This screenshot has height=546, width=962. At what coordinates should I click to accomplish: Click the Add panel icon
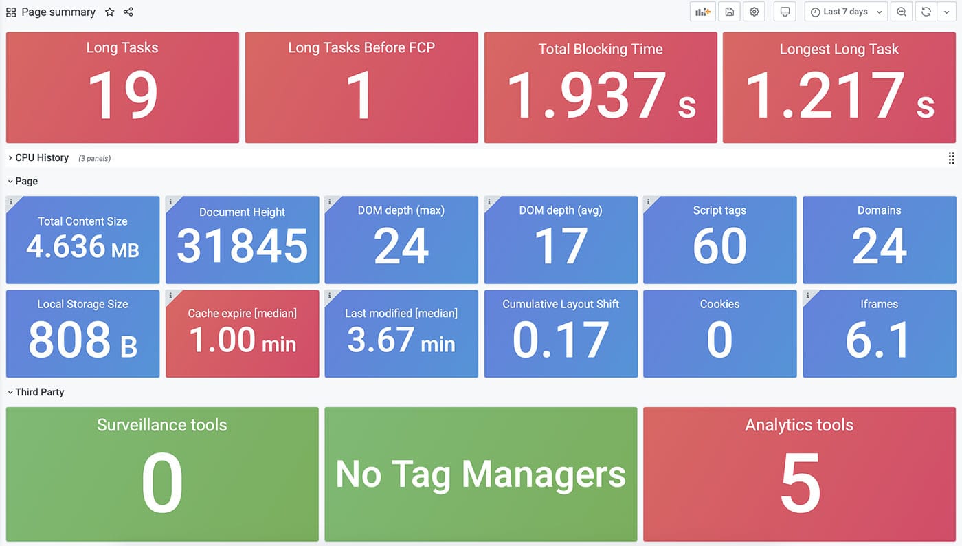pyautogui.click(x=702, y=12)
